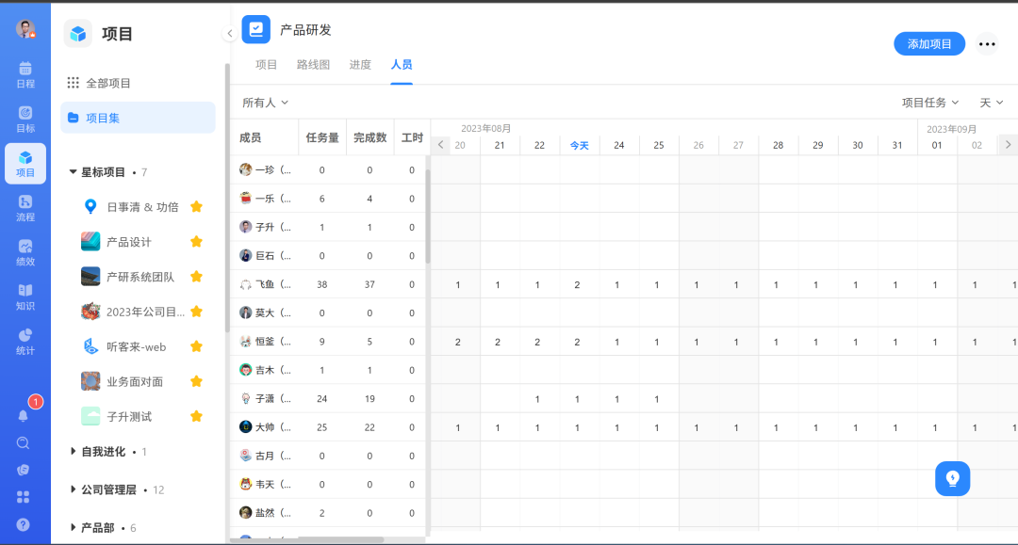Click the search magnifier icon in sidebar
The height and width of the screenshot is (545, 1018).
pos(23,443)
